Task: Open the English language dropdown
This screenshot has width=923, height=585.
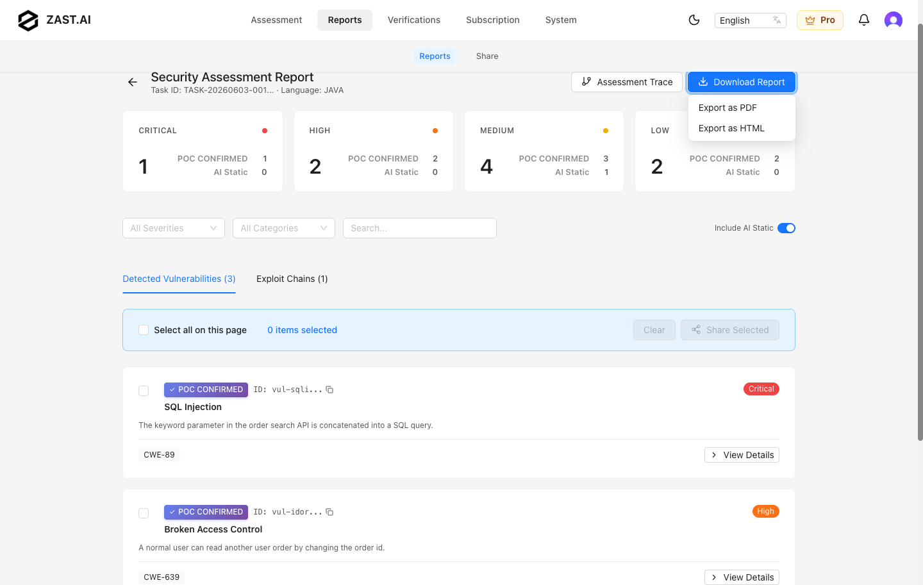Action: point(751,21)
